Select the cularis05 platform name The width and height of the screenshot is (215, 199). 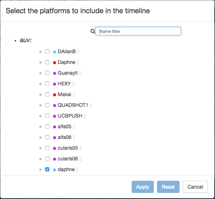tap(68, 148)
